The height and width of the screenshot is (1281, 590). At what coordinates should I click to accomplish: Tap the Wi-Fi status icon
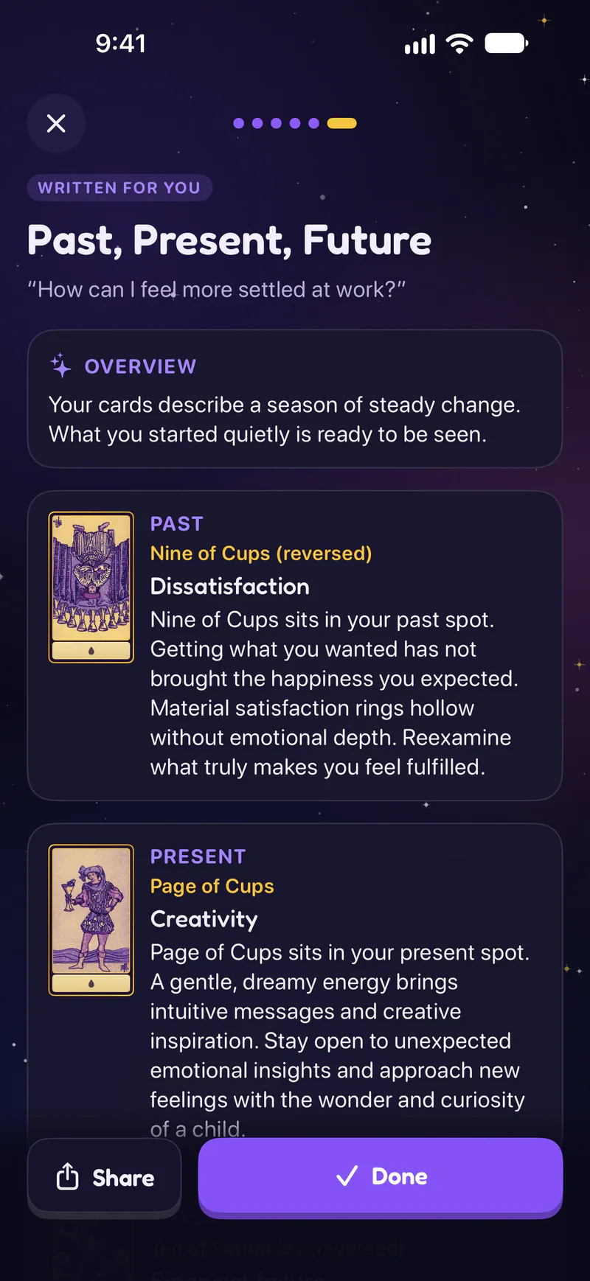pos(459,44)
